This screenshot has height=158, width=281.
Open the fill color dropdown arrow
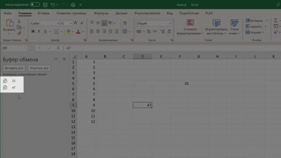(x=73, y=32)
